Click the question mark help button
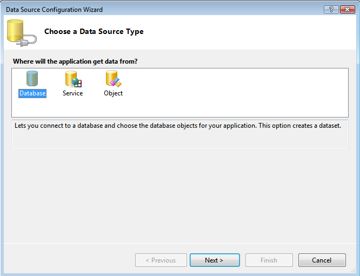Image resolution: width=360 pixels, height=276 pixels. coord(331,10)
